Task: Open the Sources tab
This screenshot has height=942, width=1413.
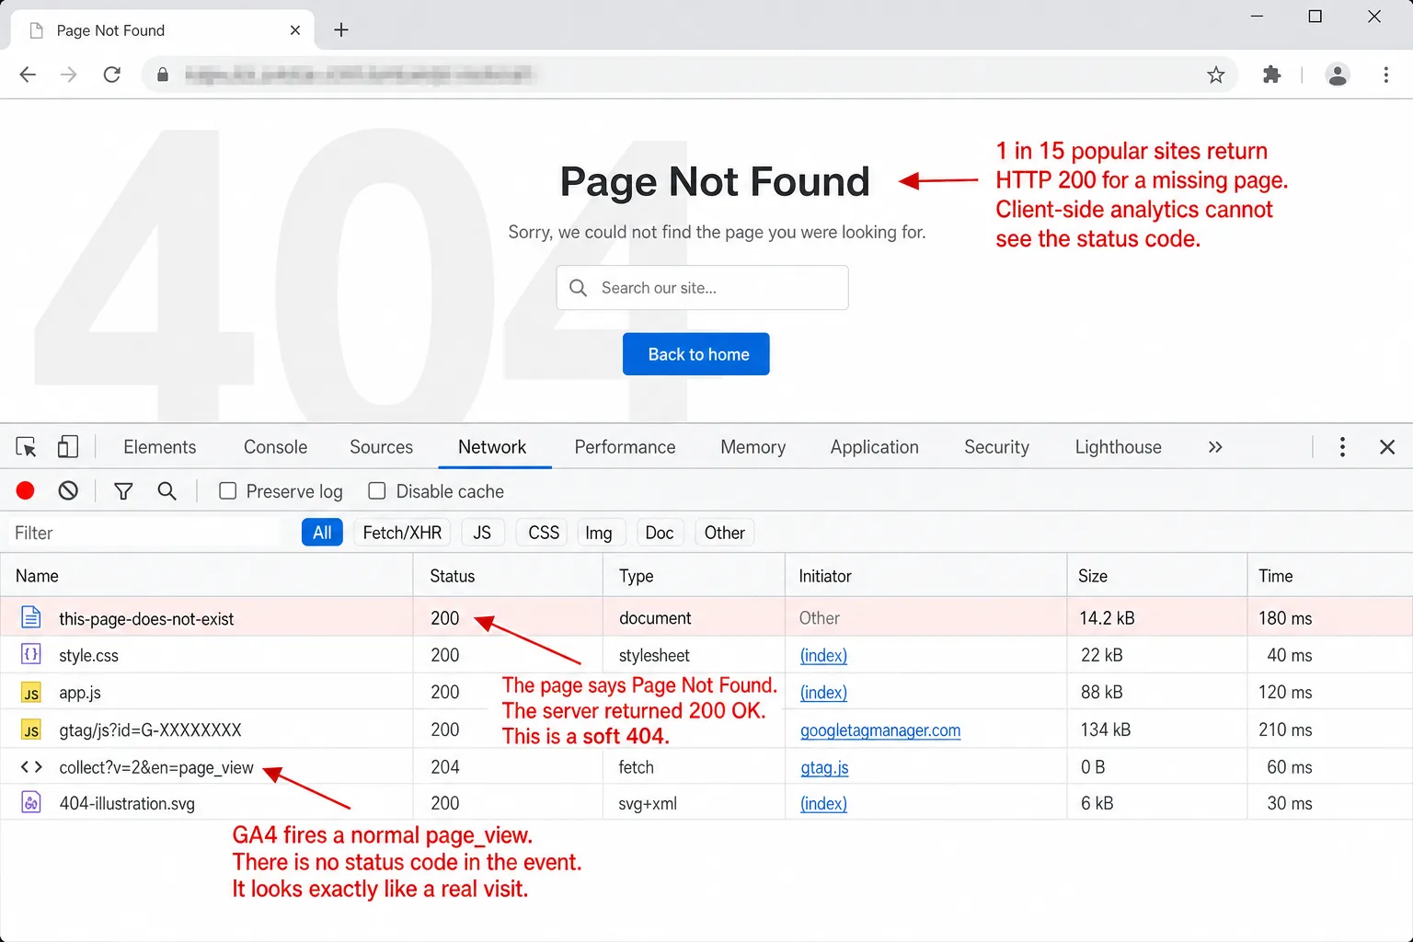Action: [x=382, y=447]
